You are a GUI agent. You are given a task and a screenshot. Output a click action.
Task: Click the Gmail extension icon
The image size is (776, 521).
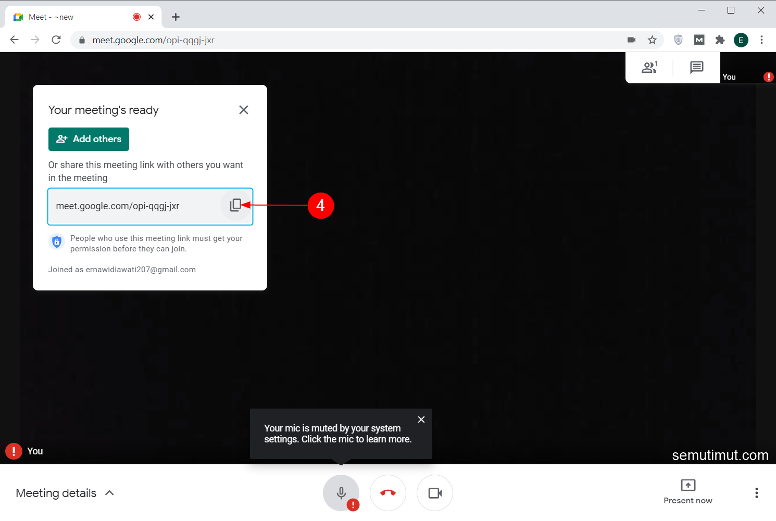pyautogui.click(x=699, y=40)
